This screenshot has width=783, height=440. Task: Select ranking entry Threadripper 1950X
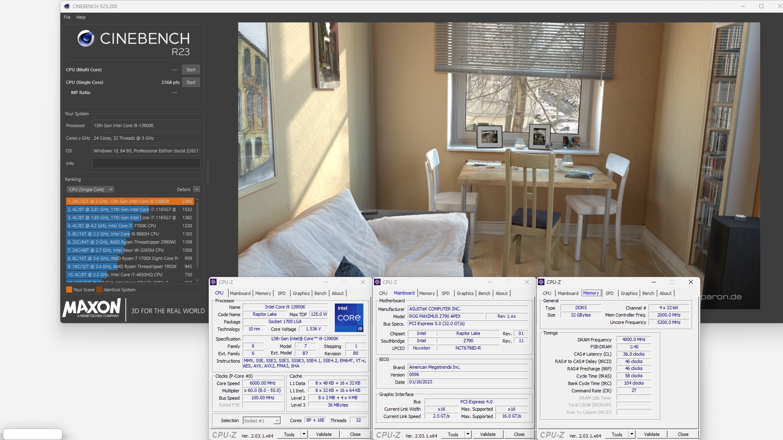(x=130, y=266)
